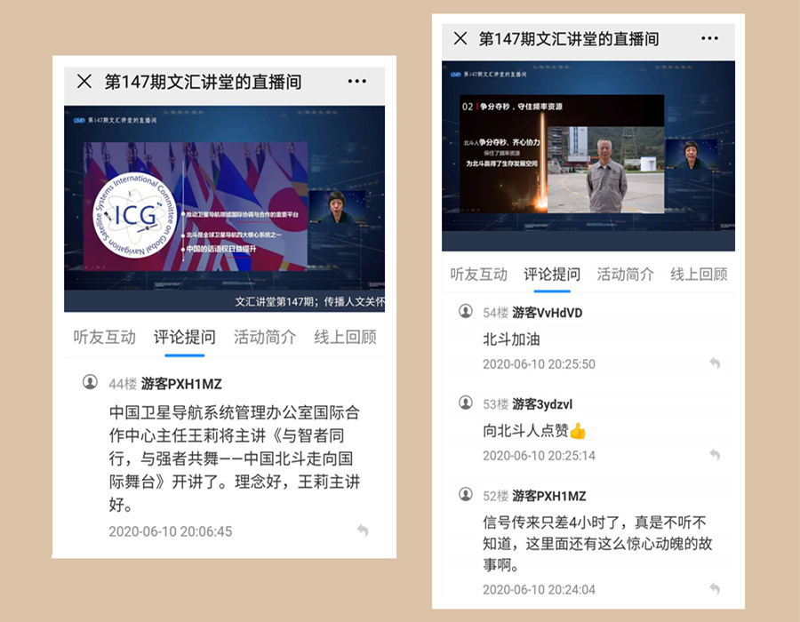Image resolution: width=800 pixels, height=622 pixels.
Task: Open avatar of 游客VvHdVD at 54楼
Action: point(466,311)
